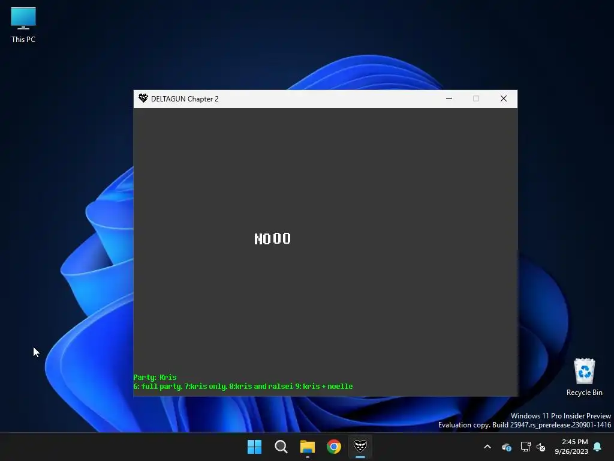Image resolution: width=614 pixels, height=461 pixels.
Task: Open the Windows Start menu
Action: point(254,447)
